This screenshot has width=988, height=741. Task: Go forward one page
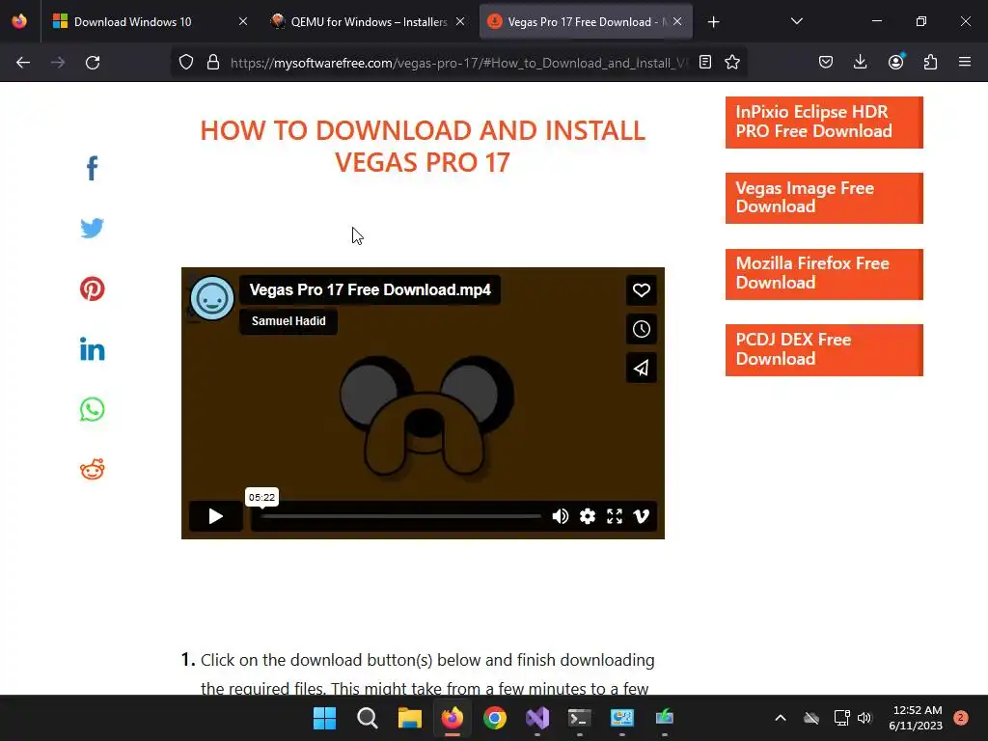(58, 63)
